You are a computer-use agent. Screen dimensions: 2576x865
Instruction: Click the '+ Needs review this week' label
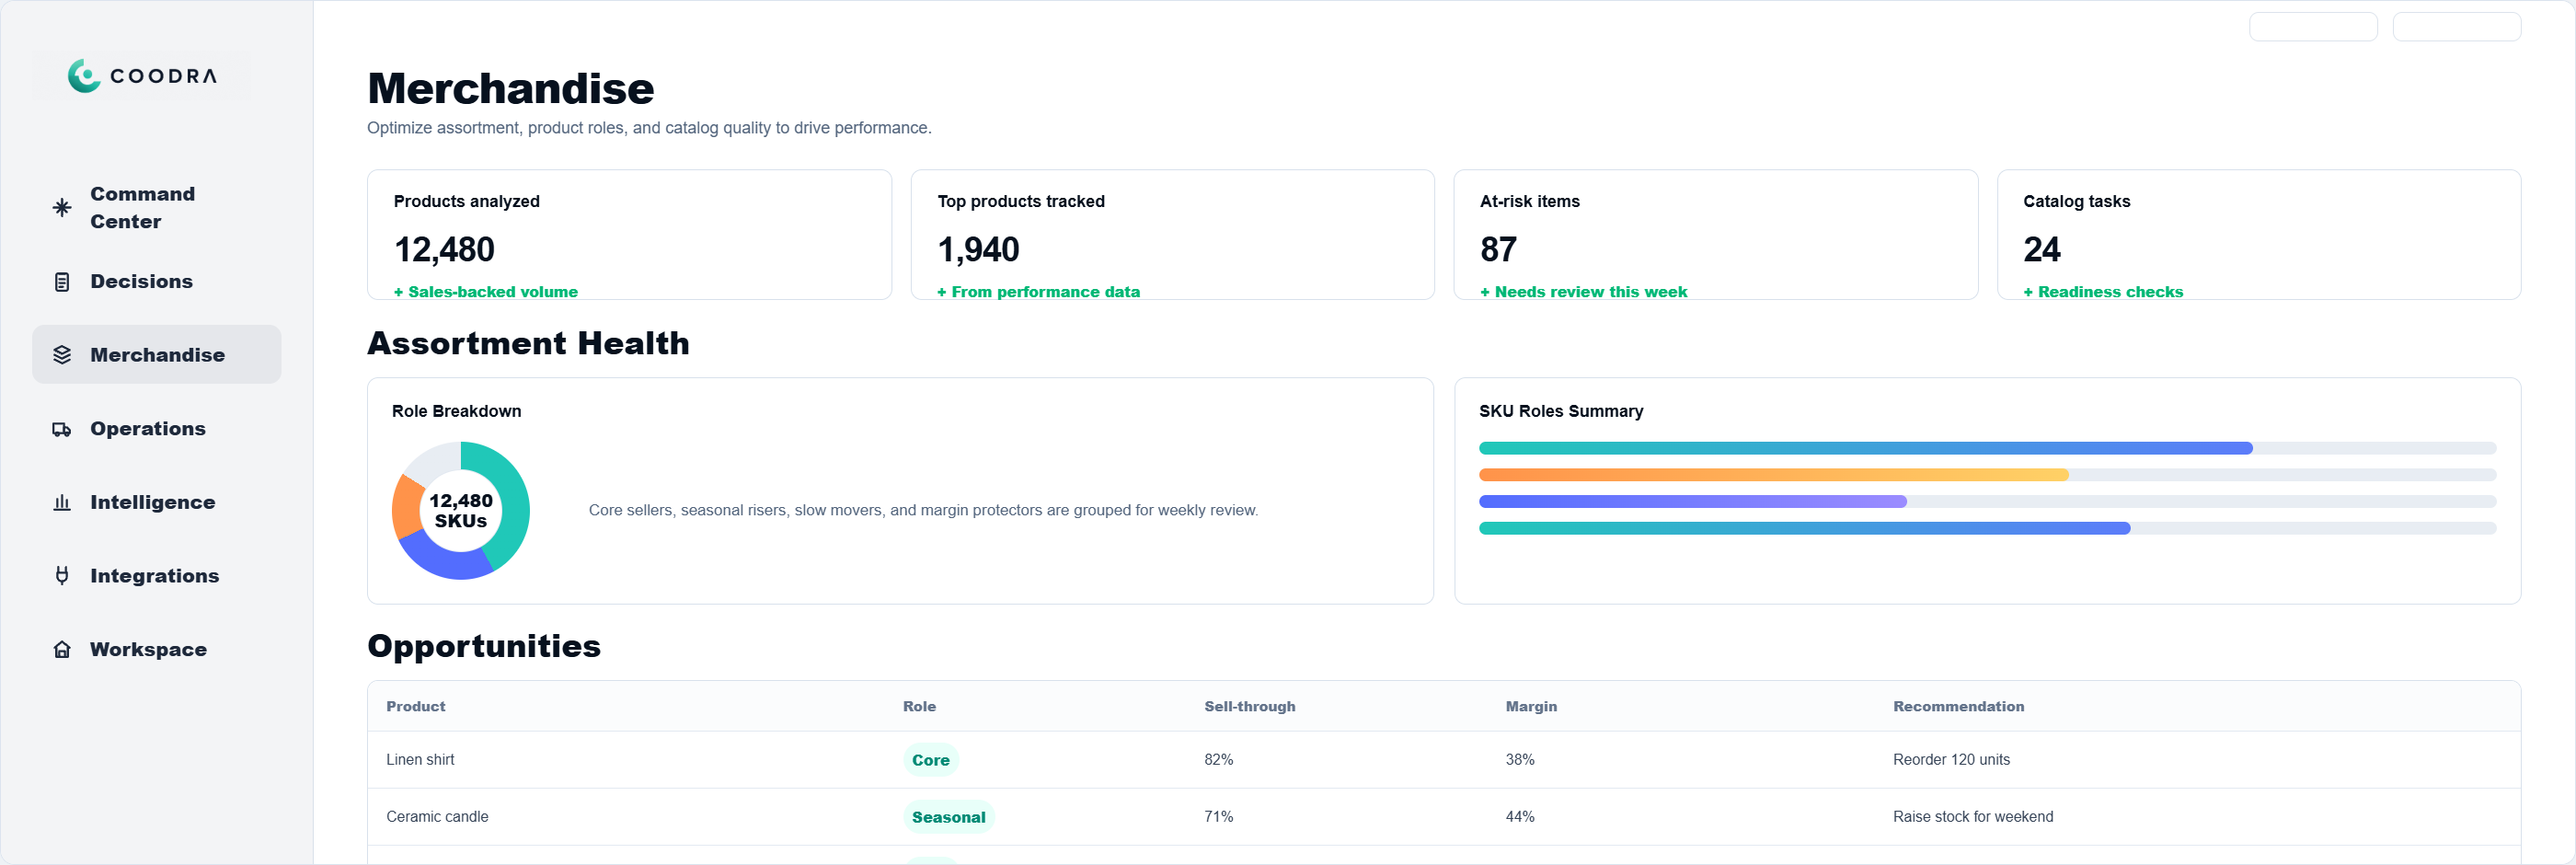[x=1583, y=292]
